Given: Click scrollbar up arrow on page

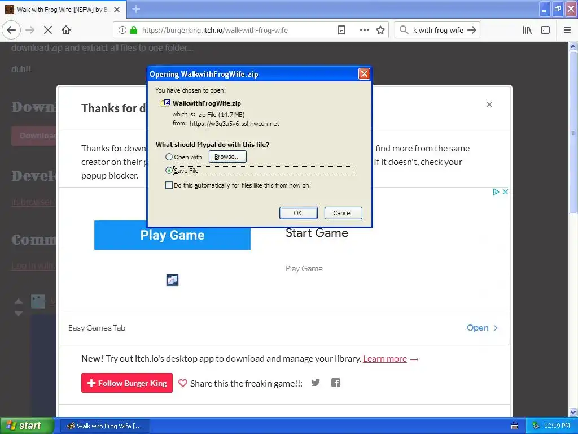Looking at the screenshot, I should coord(573,46).
